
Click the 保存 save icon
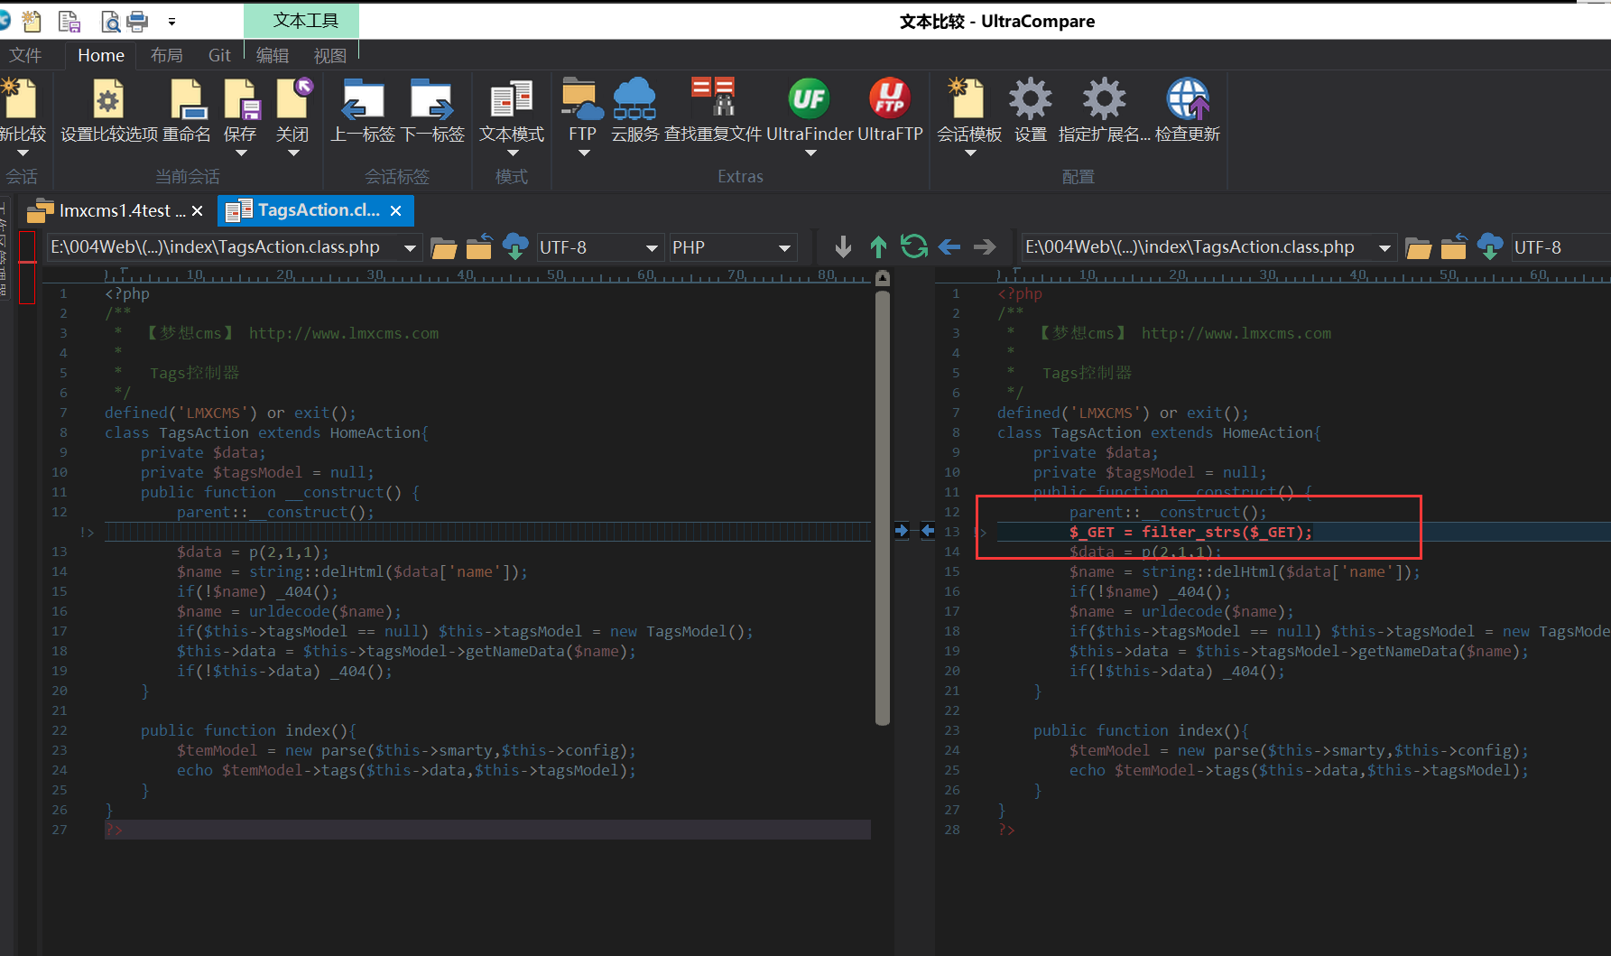click(x=241, y=99)
